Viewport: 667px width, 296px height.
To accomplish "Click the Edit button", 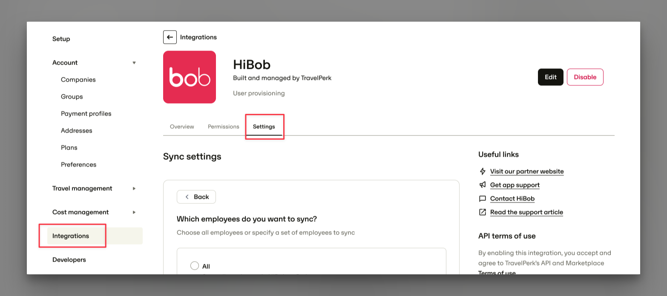I will click(551, 77).
